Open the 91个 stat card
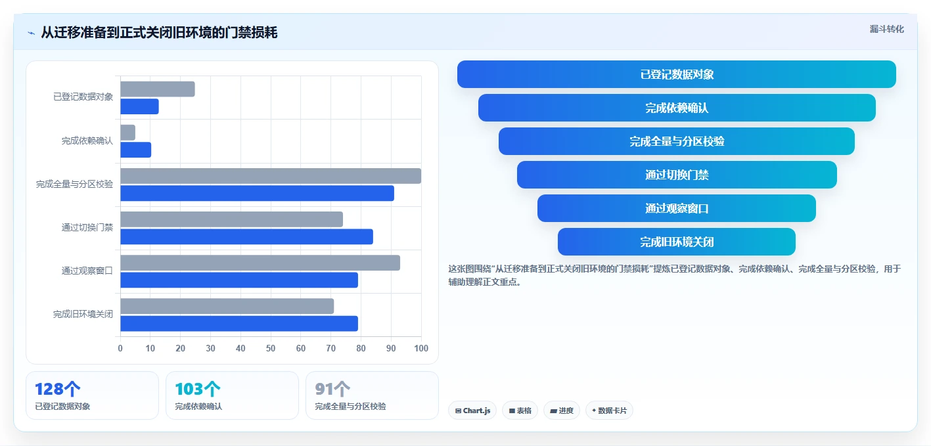 point(372,395)
